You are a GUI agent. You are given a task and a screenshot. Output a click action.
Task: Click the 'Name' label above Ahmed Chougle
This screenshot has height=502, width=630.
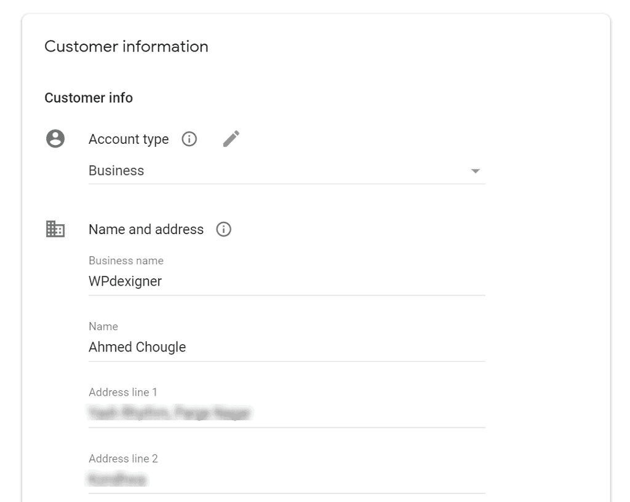click(x=103, y=326)
